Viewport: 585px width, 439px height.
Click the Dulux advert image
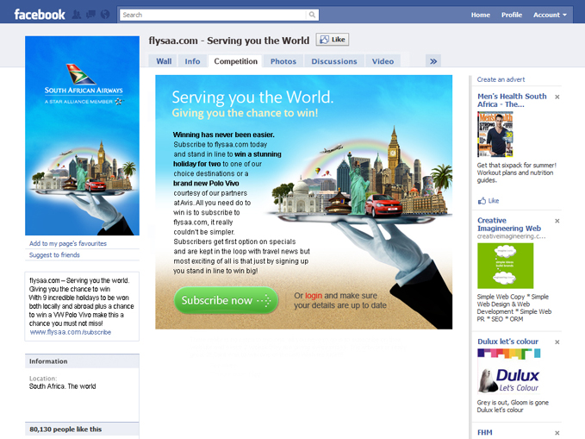coord(509,371)
